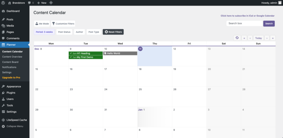Click the funnel icon on Customize Filters

coord(53,24)
